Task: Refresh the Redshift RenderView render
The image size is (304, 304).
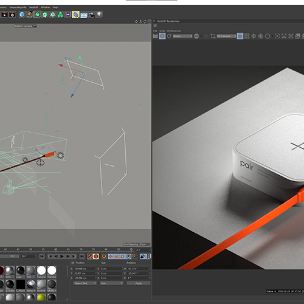Action: (169, 36)
